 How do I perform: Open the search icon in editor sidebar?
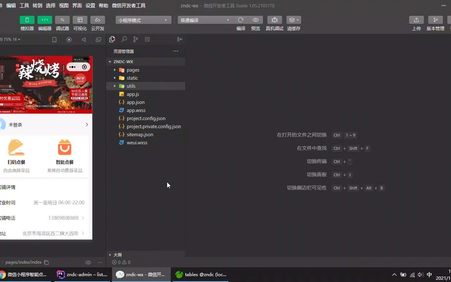[x=124, y=39]
